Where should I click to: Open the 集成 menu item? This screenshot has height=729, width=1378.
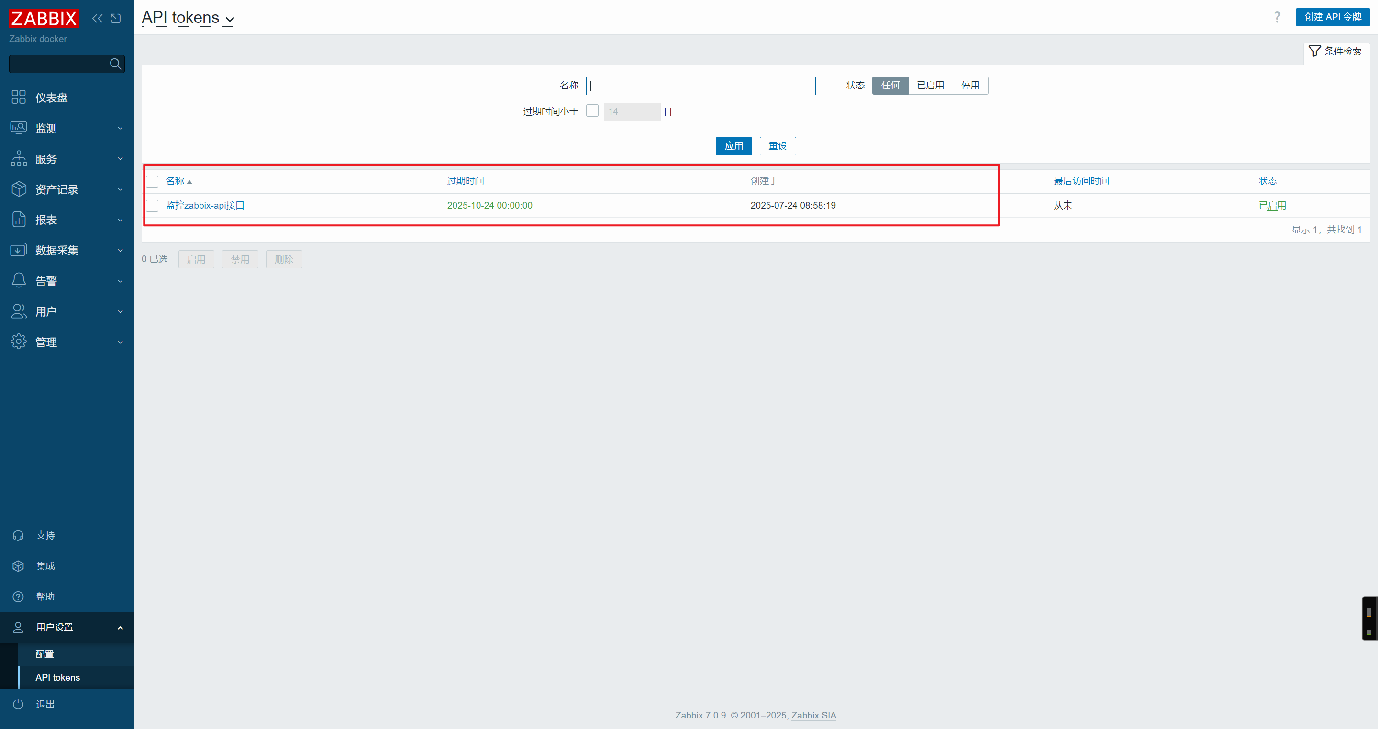pos(67,566)
